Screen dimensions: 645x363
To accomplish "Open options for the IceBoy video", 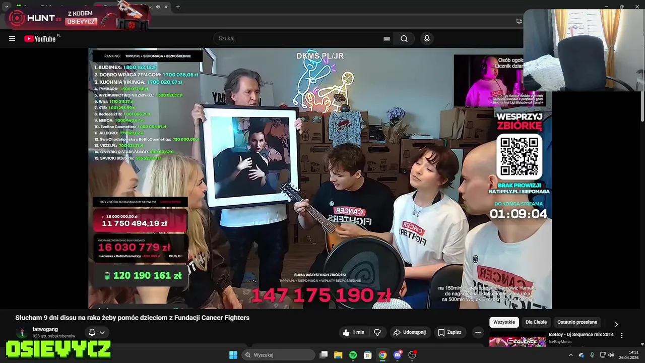I will click(621, 335).
